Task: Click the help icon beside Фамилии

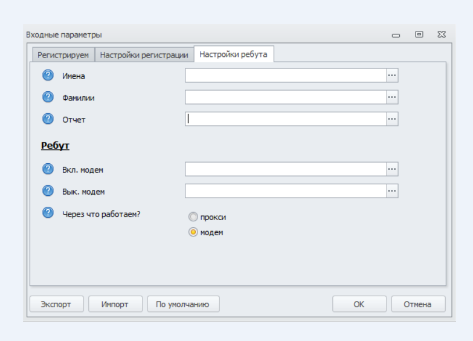Action: click(48, 97)
